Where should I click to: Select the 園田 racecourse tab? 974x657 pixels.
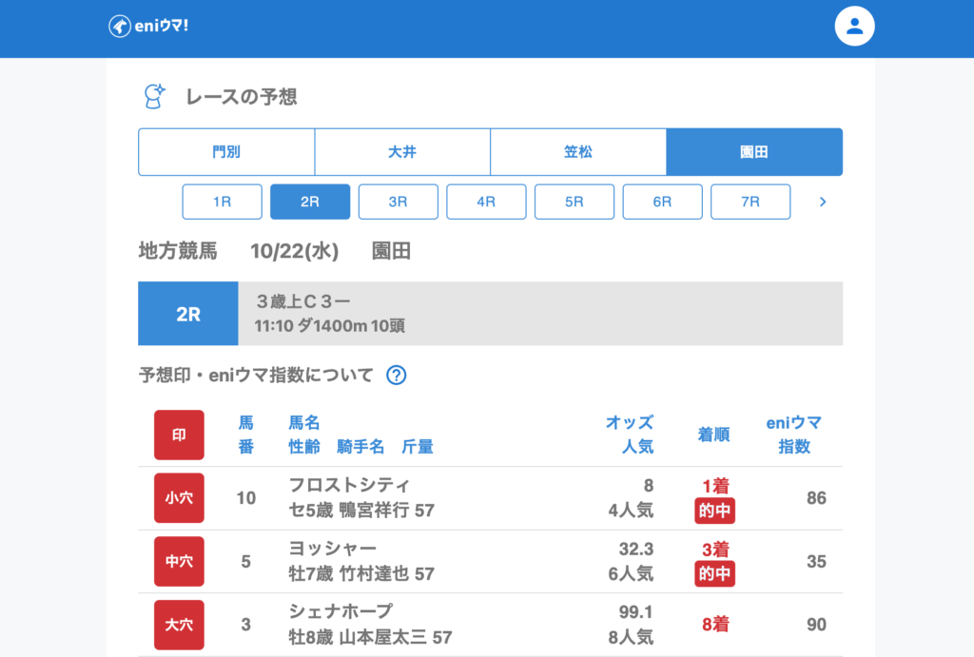(x=754, y=152)
